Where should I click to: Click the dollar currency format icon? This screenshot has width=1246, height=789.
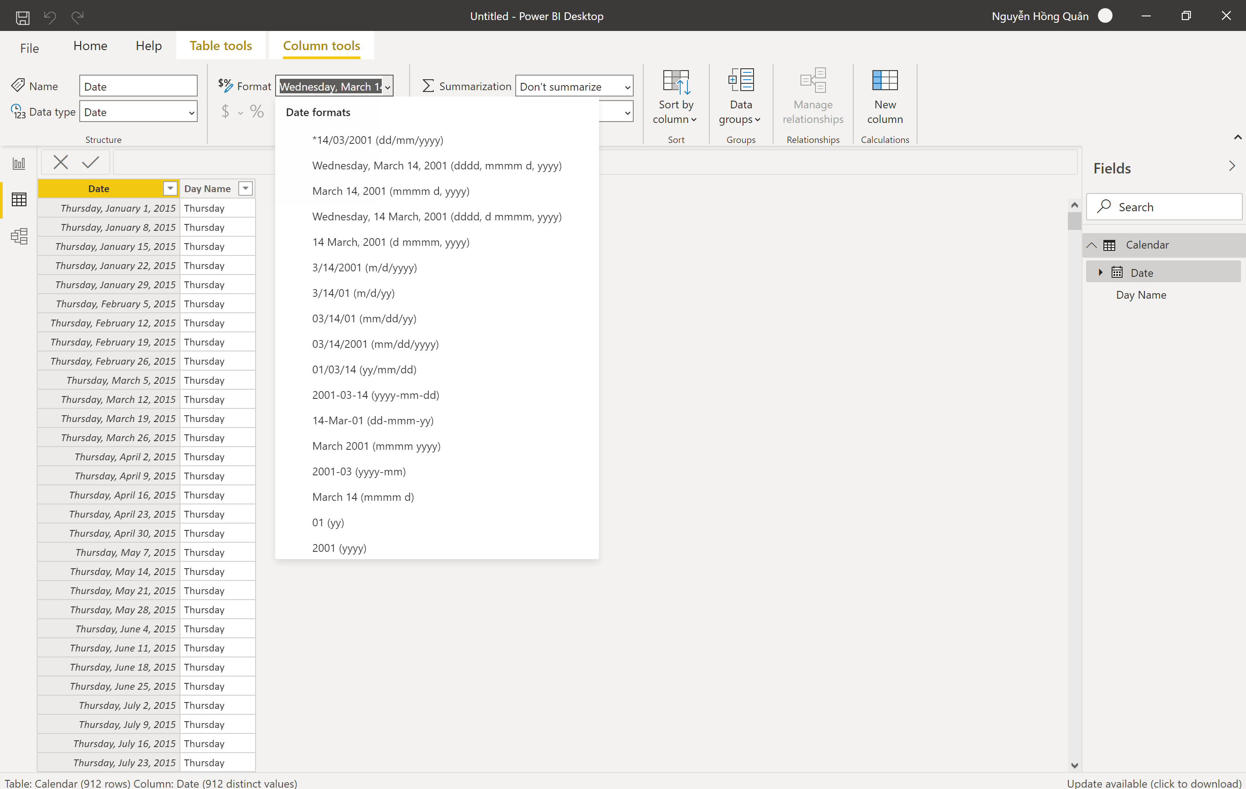pyautogui.click(x=225, y=111)
